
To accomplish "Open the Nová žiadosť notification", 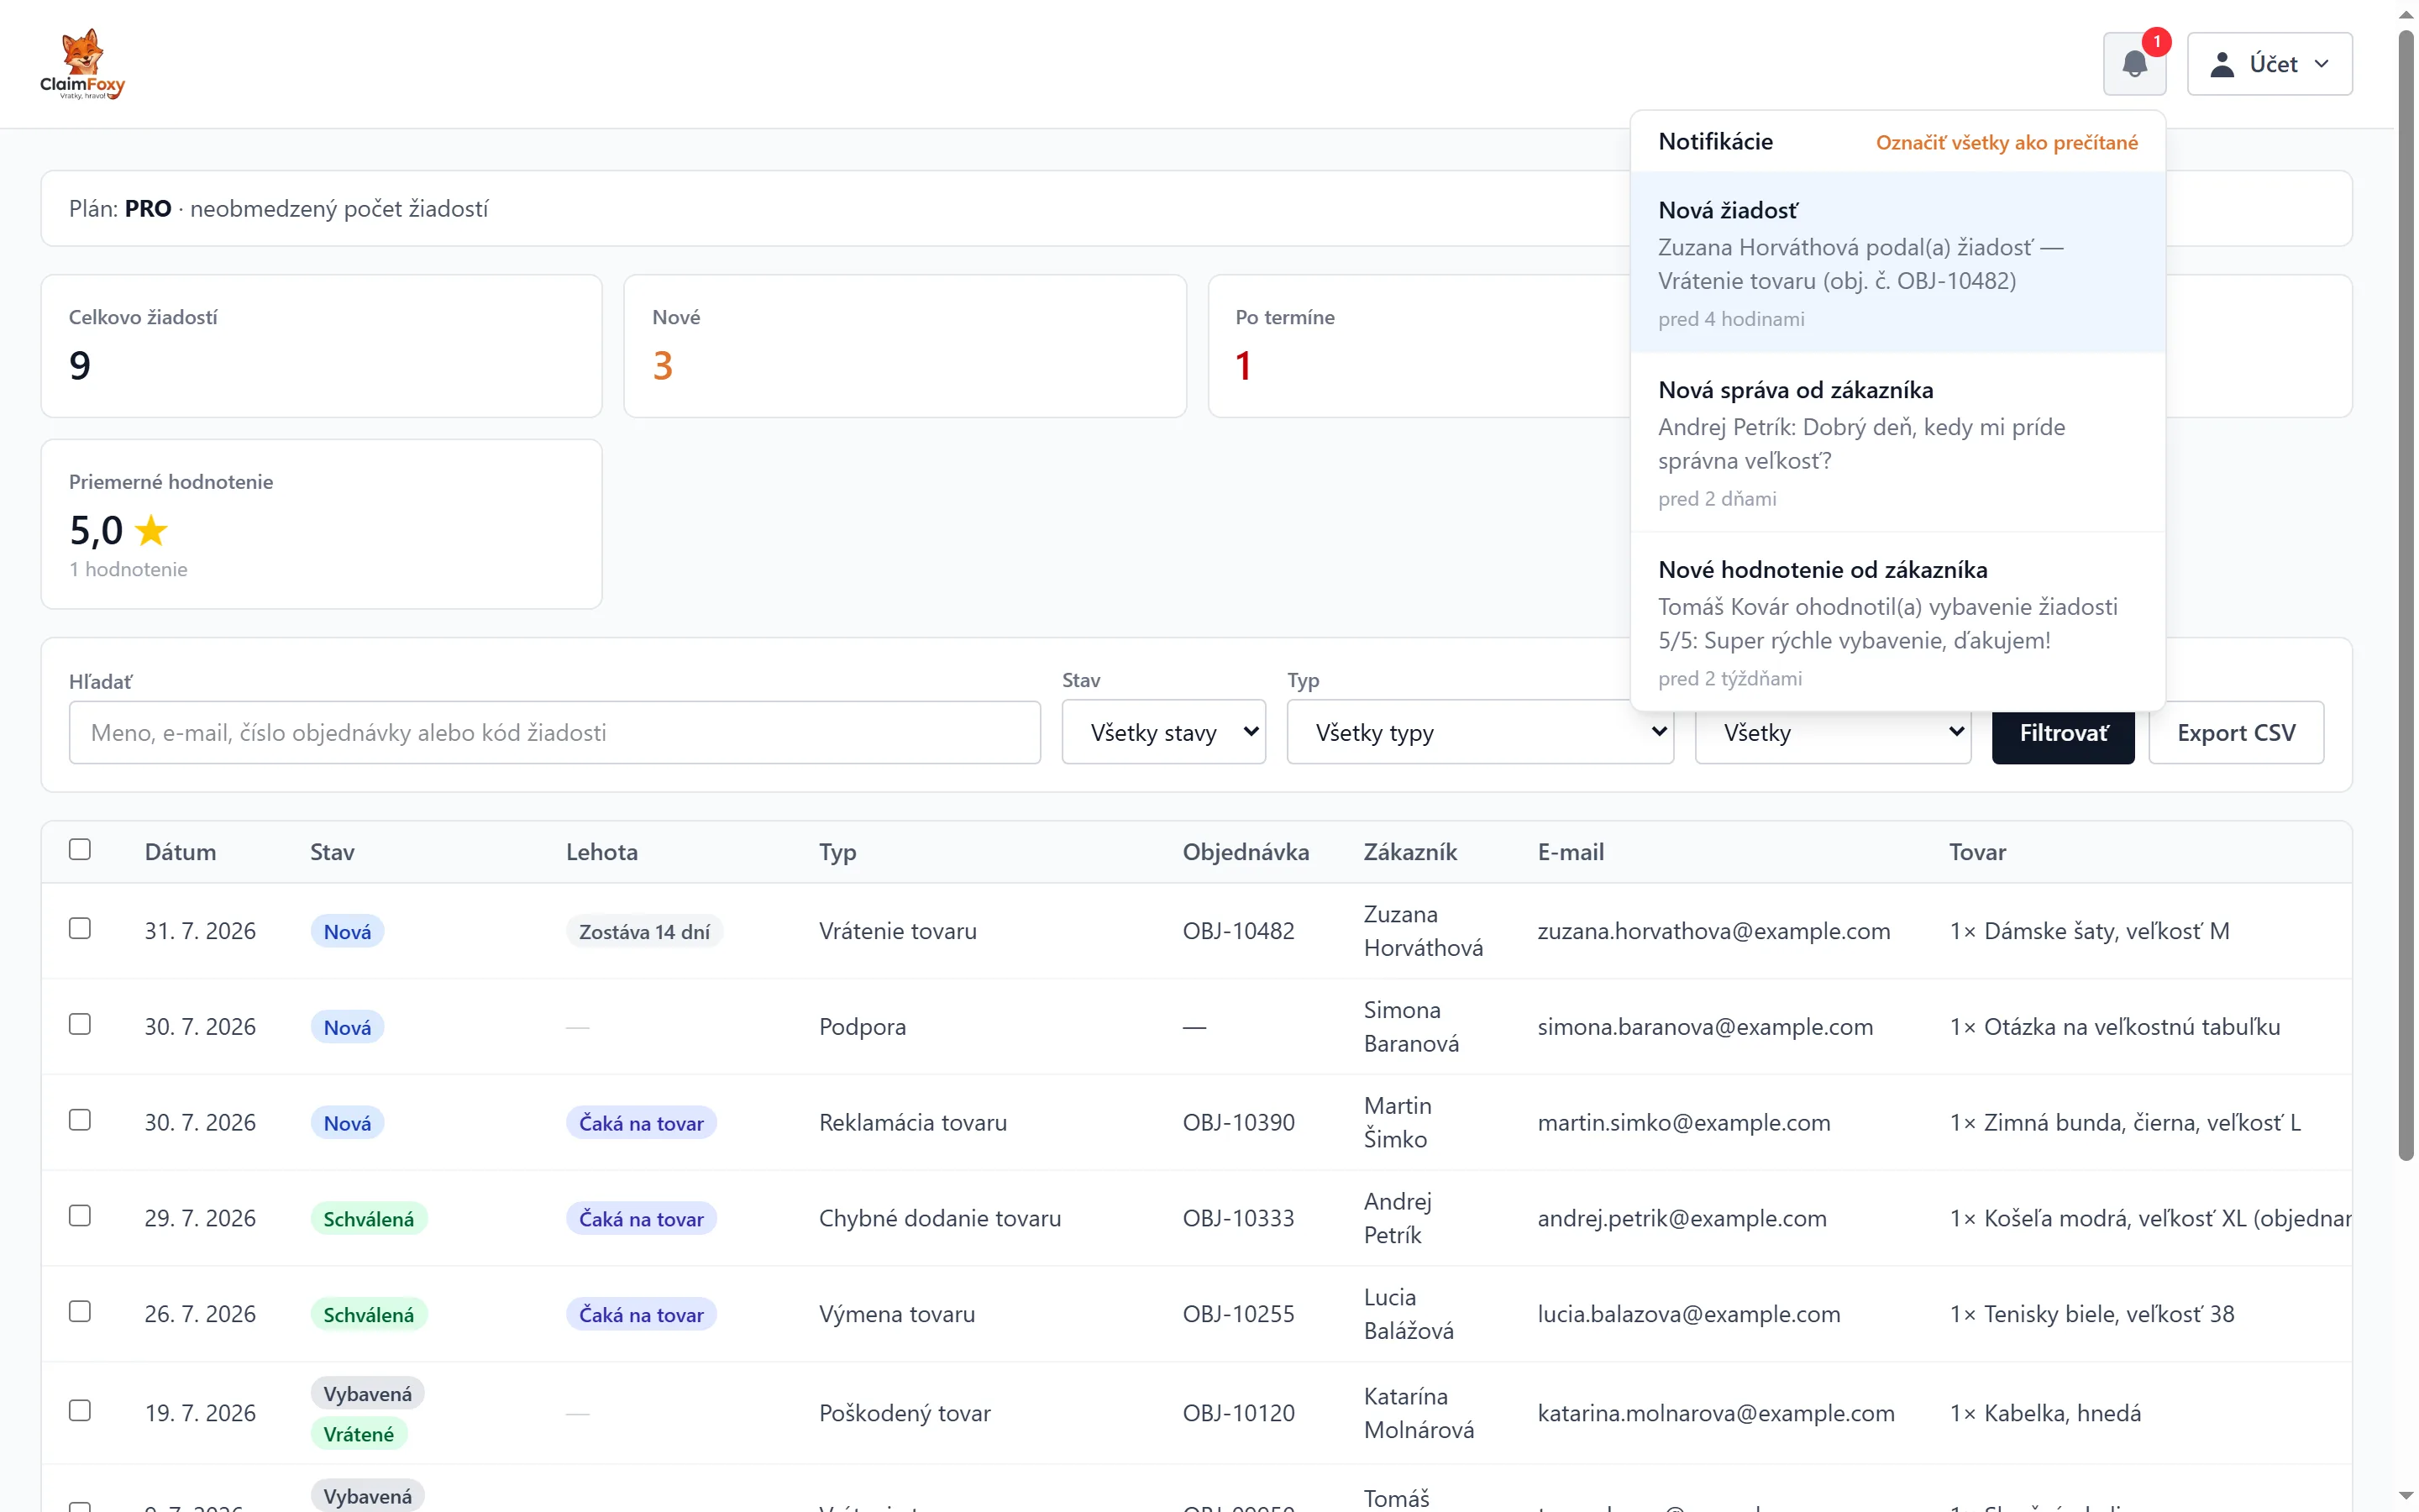I will tap(1897, 263).
